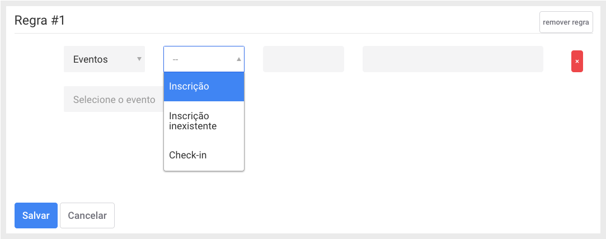
Task: Focus the wide empty gray field before the red button
Action: pos(453,59)
